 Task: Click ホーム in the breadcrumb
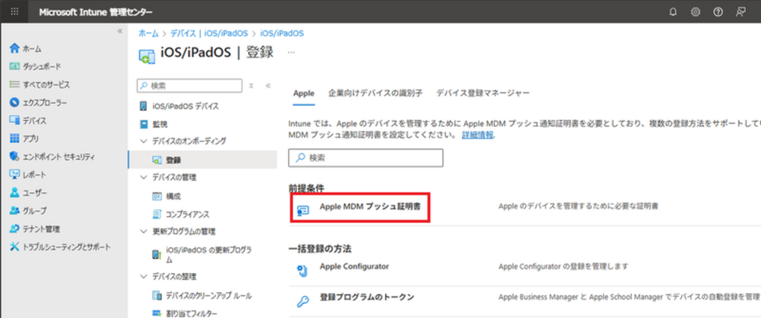[148, 33]
